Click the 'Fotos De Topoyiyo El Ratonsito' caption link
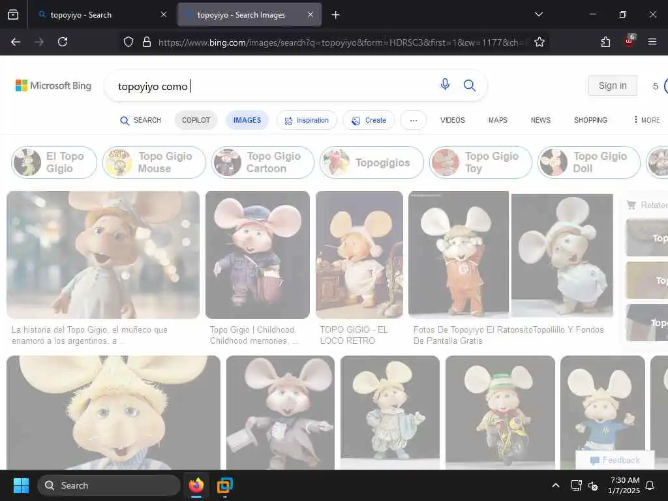Screen dimensions: 668x501 508,335
